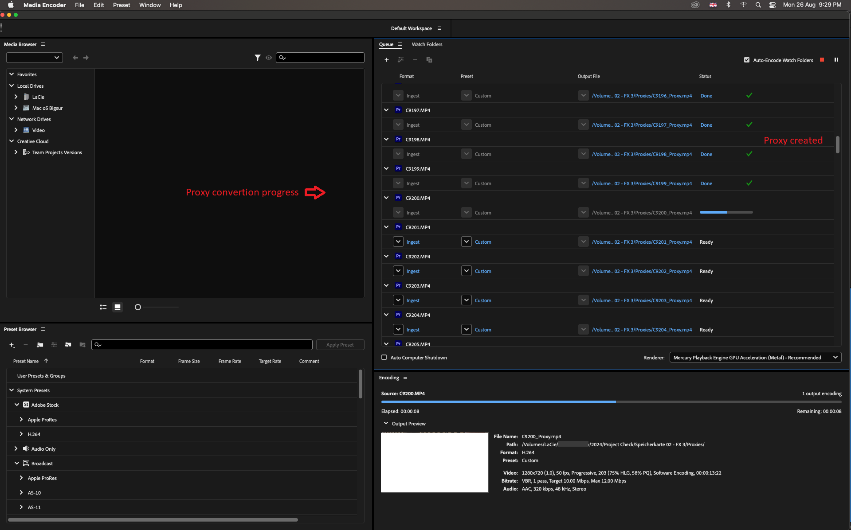This screenshot has width=851, height=530.
Task: Open the File menu
Action: coord(79,5)
